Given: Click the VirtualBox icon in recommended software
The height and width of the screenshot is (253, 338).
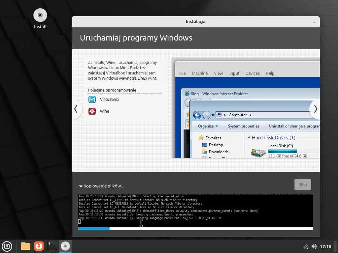Looking at the screenshot, I should [92, 99].
